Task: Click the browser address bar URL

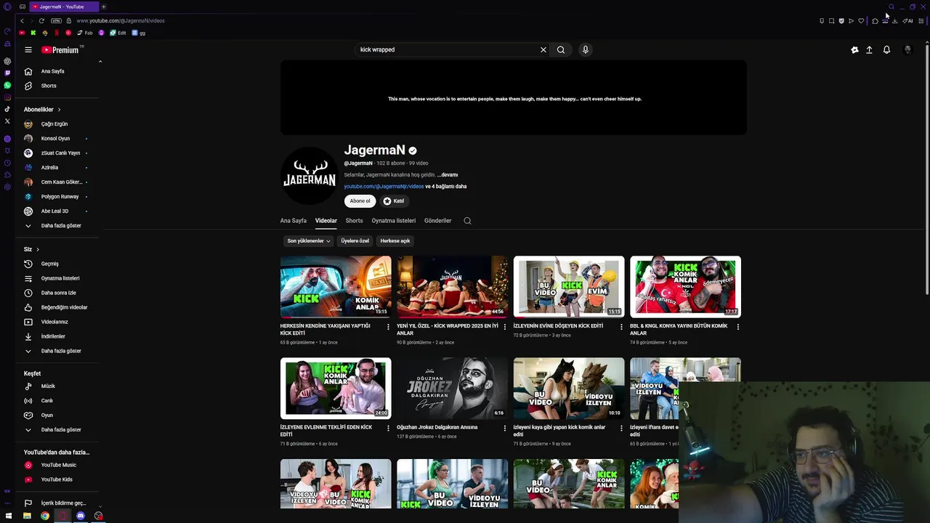Action: (x=121, y=20)
